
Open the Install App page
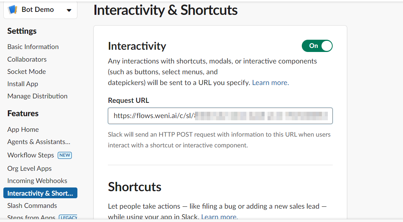[x=22, y=84]
